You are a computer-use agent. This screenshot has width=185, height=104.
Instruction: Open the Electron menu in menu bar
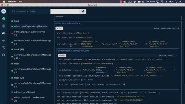coord(12,1)
